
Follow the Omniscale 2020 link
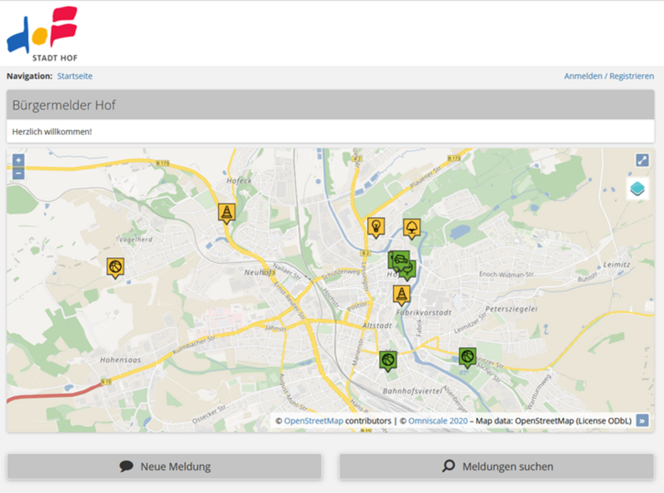pyautogui.click(x=438, y=421)
